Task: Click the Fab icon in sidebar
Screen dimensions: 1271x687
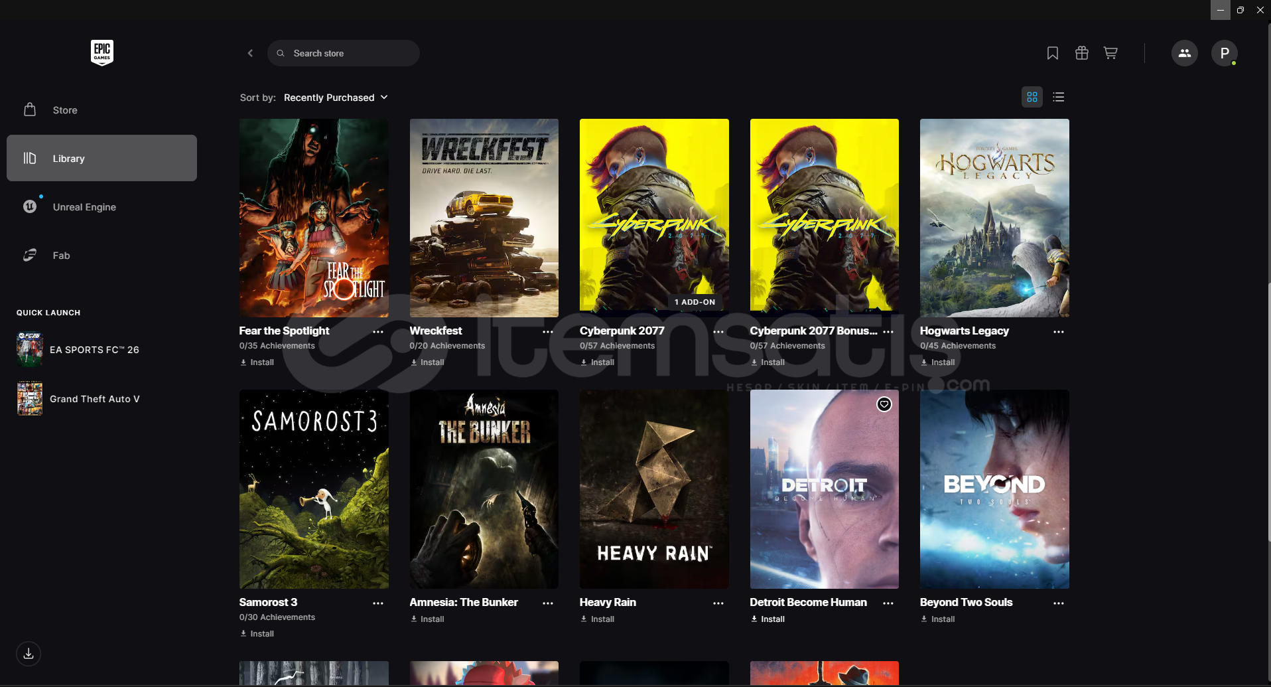Action: tap(30, 255)
